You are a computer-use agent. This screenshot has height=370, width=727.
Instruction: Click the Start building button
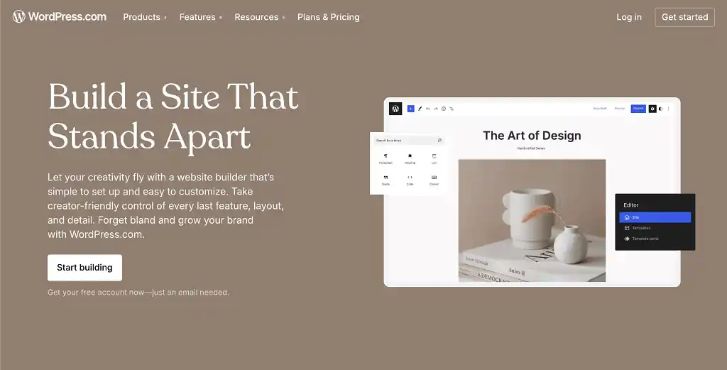[85, 268]
